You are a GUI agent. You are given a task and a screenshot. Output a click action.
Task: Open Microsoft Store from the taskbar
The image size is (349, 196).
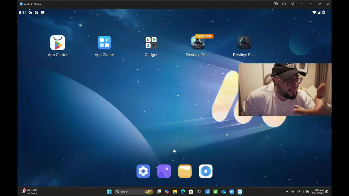click(191, 192)
